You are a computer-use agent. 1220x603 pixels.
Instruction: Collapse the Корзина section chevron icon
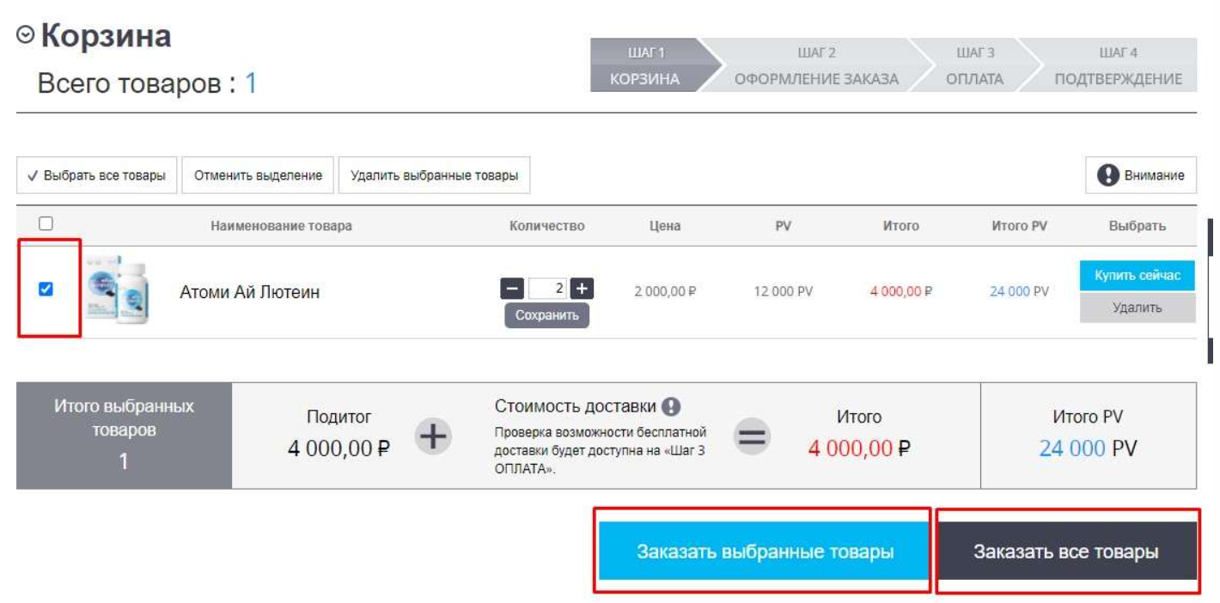click(26, 35)
